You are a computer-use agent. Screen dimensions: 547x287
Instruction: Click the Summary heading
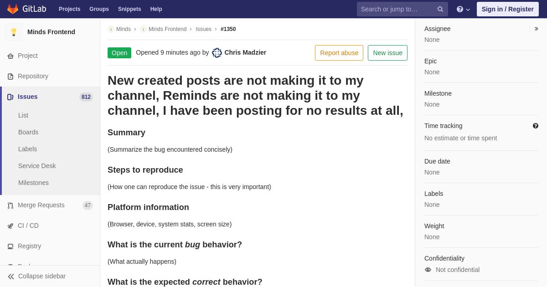(x=126, y=133)
